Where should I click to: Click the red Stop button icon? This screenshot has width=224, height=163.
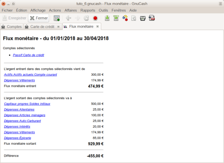[96, 18]
